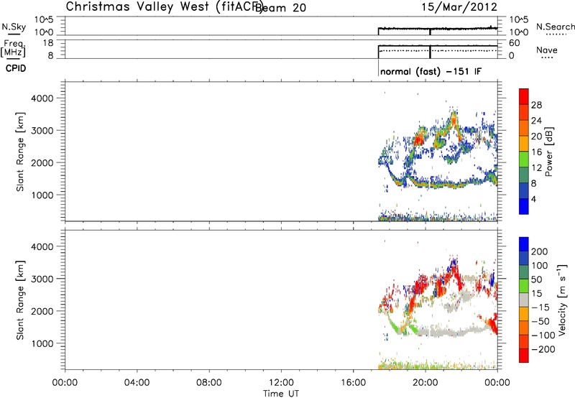Click the 200 label on Velocity colorbar
This screenshot has width=575, height=398.
click(539, 251)
